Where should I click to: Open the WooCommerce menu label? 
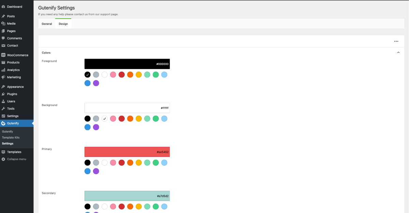18,55
